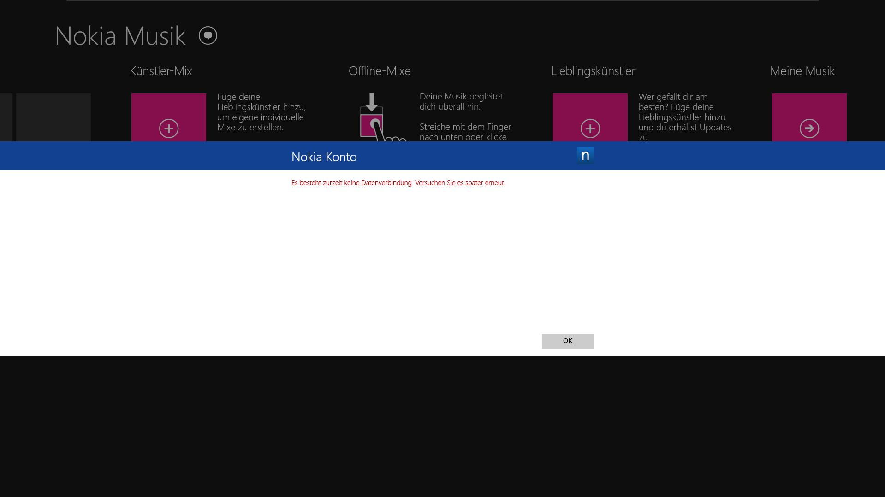885x497 pixels.
Task: Select the dark gray tile left of Künstler-Mix
Action: click(x=53, y=117)
